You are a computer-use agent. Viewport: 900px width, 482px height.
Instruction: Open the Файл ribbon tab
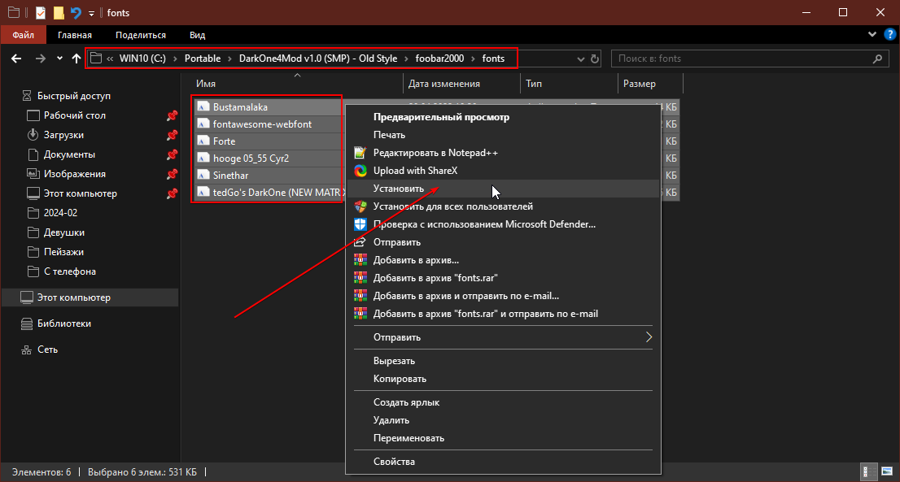(23, 35)
